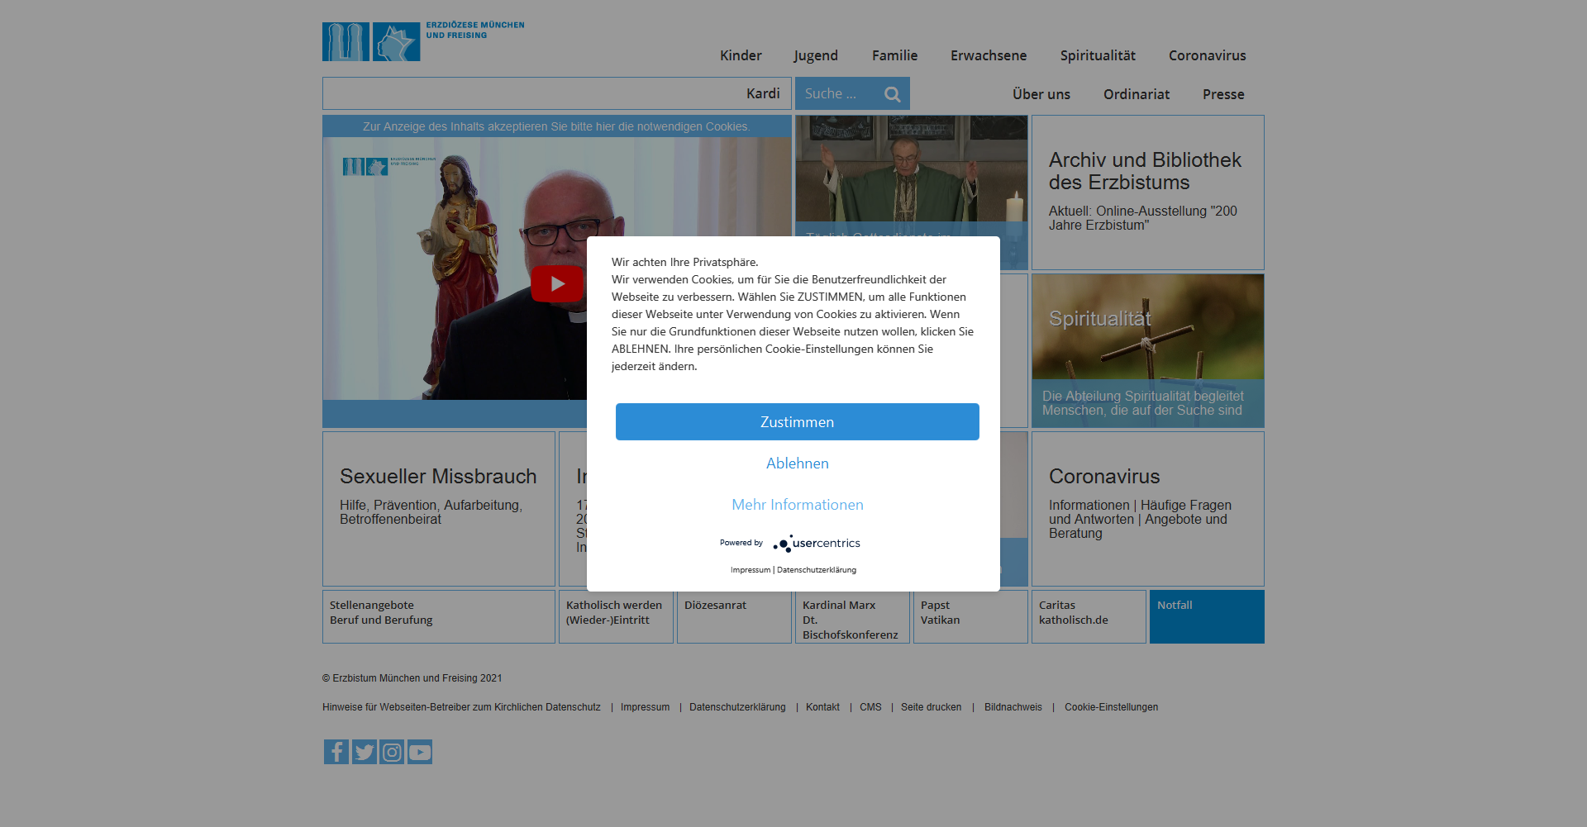Open footer Datenschutzerklärung link

click(737, 707)
